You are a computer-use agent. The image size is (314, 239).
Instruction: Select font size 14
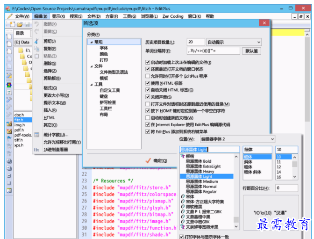[x=278, y=172]
